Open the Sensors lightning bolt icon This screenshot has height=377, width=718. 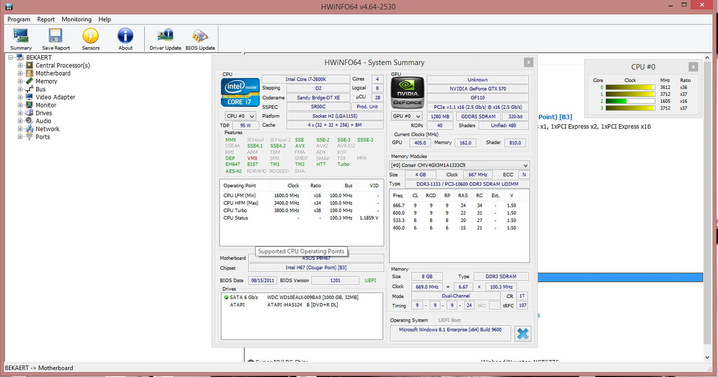(91, 36)
